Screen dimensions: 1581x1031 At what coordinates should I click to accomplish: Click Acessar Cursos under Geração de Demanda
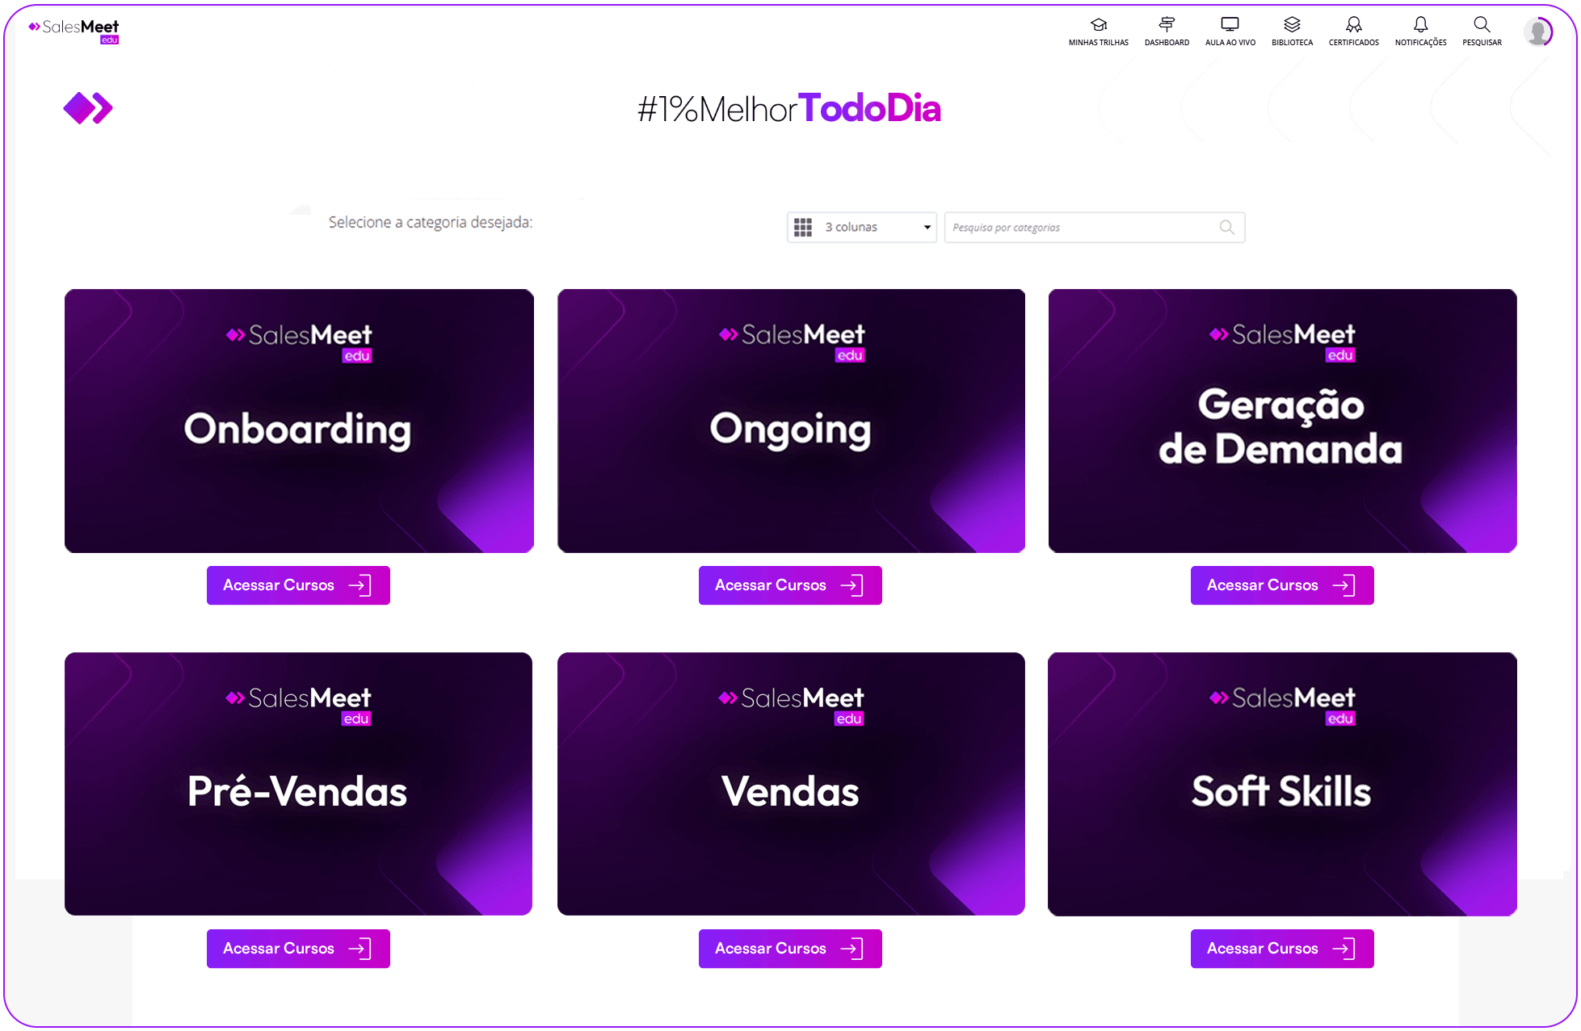1282,585
